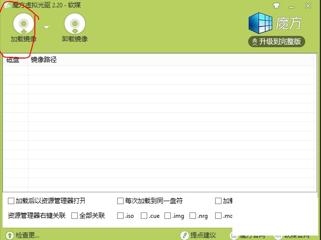The width and height of the screenshot is (321, 240).
Task: Click the 磁盘 column header
Action: tap(16, 60)
